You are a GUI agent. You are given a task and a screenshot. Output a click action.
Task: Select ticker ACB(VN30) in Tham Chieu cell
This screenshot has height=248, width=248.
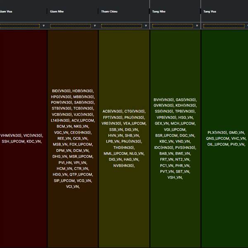[x=112, y=111]
